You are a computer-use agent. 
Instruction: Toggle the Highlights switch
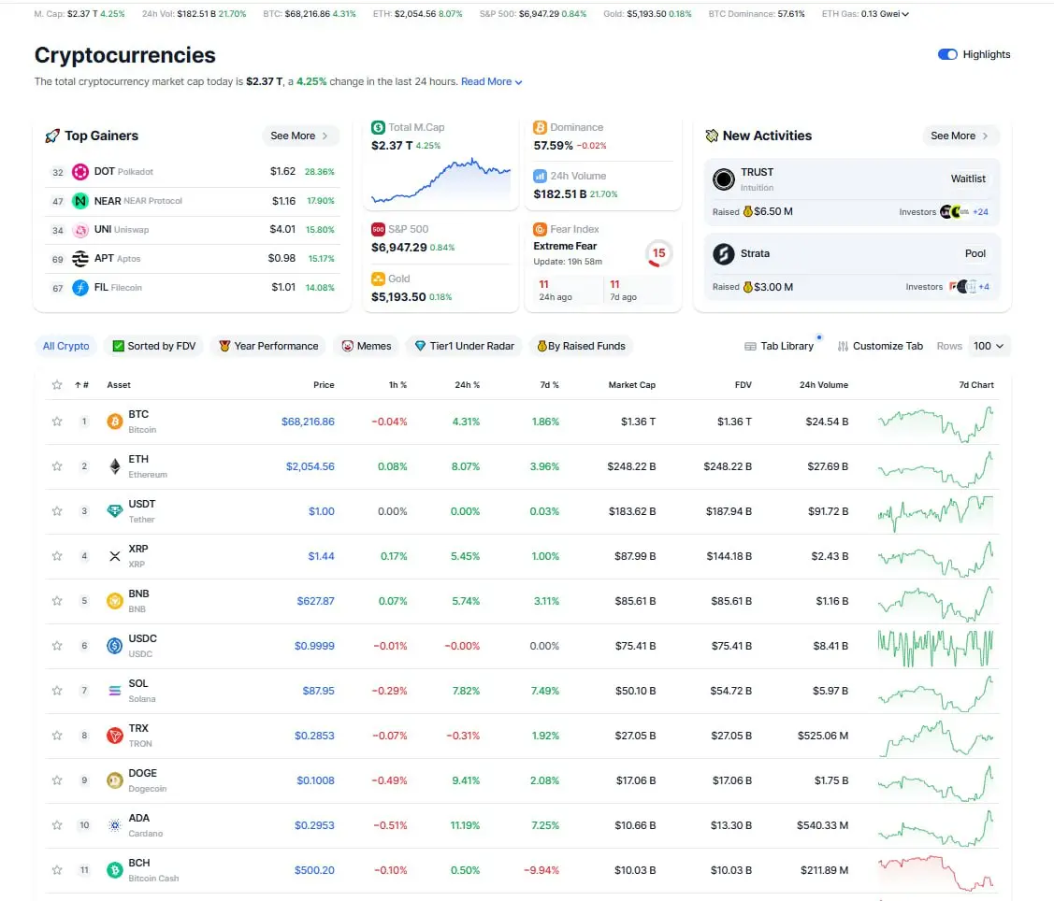click(947, 54)
